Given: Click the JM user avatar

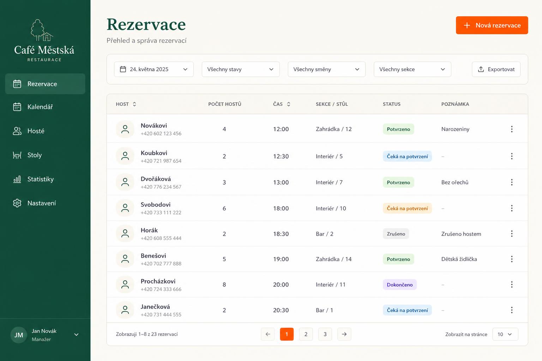Looking at the screenshot, I should coord(19,335).
